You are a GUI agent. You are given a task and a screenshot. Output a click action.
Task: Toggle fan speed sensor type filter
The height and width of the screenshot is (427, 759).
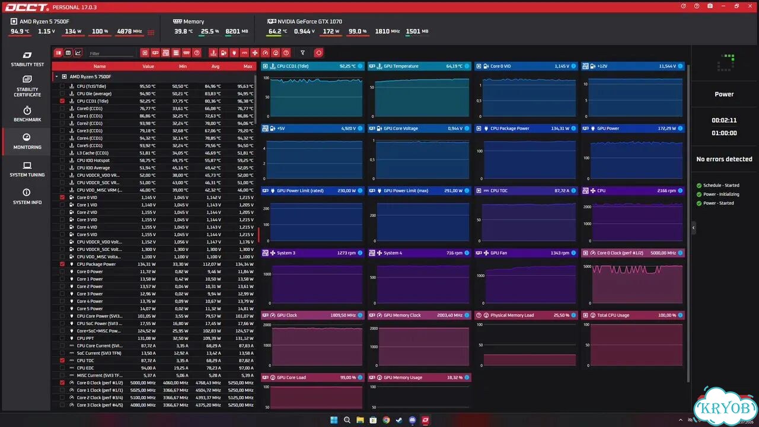pos(254,53)
